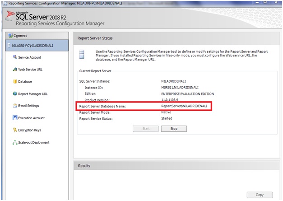Image resolution: width=283 pixels, height=201 pixels.
Task: Click the greyed-out Start button
Action: tap(146, 129)
